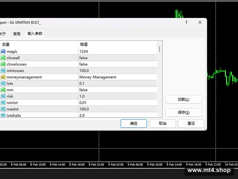The image size is (238, 179).
Task: Click the closelosses variable name
Action: [x=17, y=64]
